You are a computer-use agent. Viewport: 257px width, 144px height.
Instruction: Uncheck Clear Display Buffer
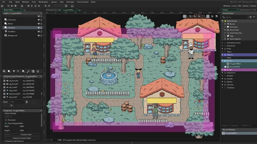point(6,123)
